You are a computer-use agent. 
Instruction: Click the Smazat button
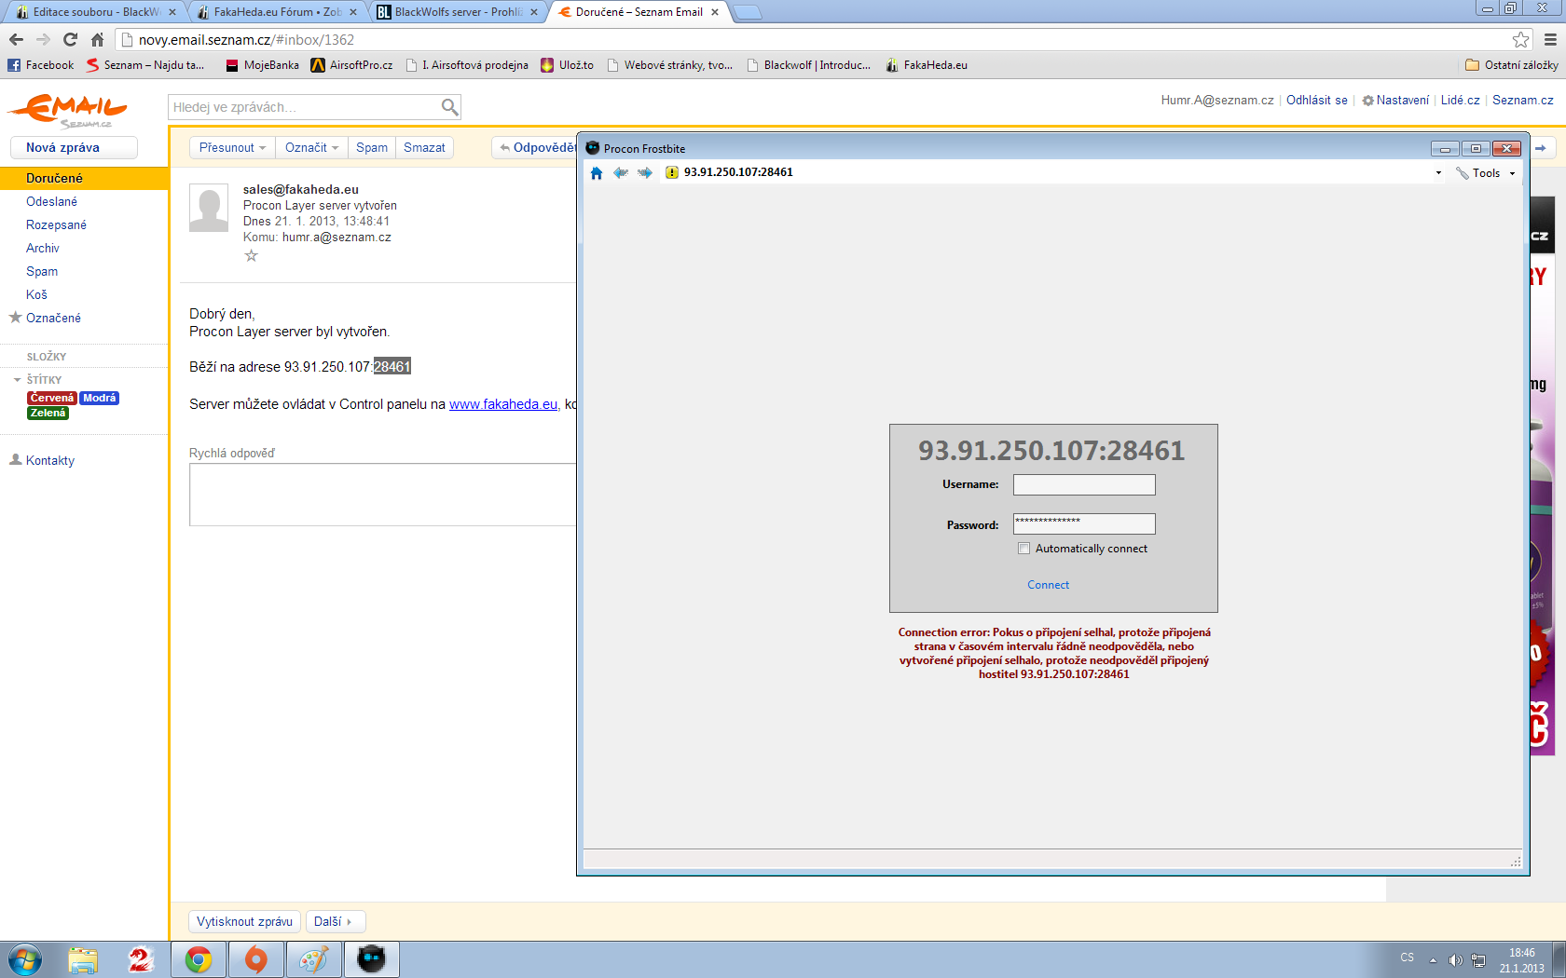(x=424, y=147)
